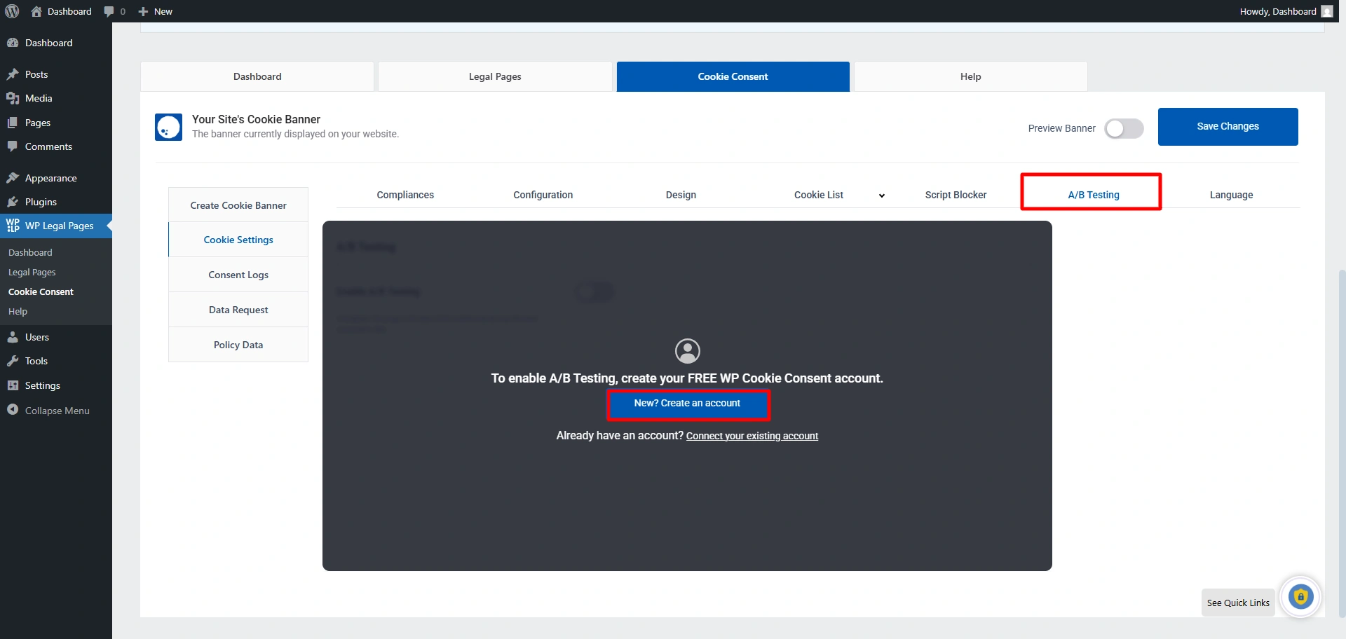Open the Plugins icon in sidebar
Screen dimensions: 1346x639
coord(13,202)
